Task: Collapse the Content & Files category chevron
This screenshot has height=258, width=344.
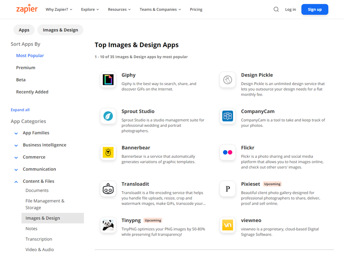Action: 16,181
